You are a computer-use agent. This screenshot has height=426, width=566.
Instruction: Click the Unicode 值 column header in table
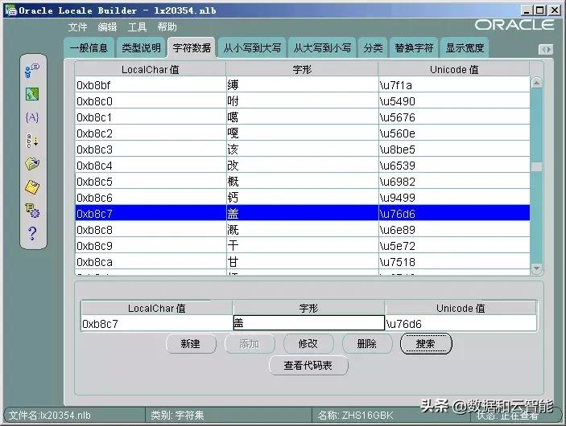point(454,69)
